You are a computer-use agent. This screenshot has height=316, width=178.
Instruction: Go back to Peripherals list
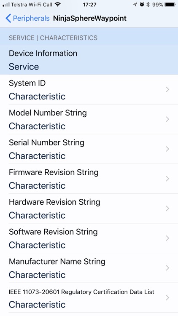(28, 19)
